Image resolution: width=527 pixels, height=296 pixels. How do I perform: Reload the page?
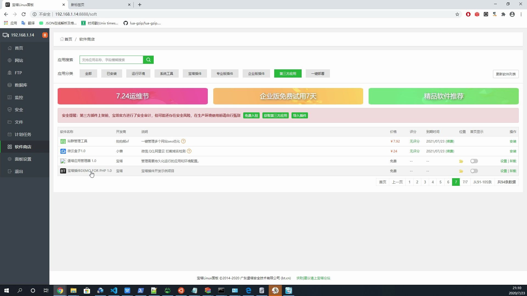coord(24,14)
